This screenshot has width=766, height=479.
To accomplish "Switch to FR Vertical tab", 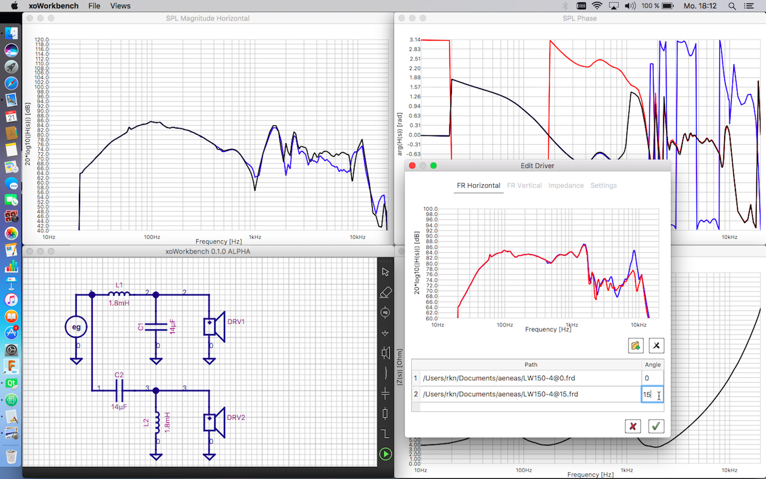I will [x=524, y=186].
